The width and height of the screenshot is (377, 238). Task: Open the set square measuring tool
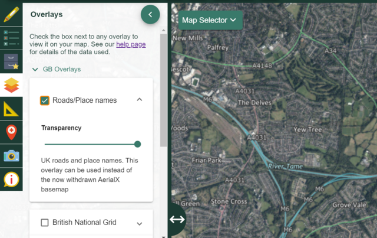coord(11,109)
